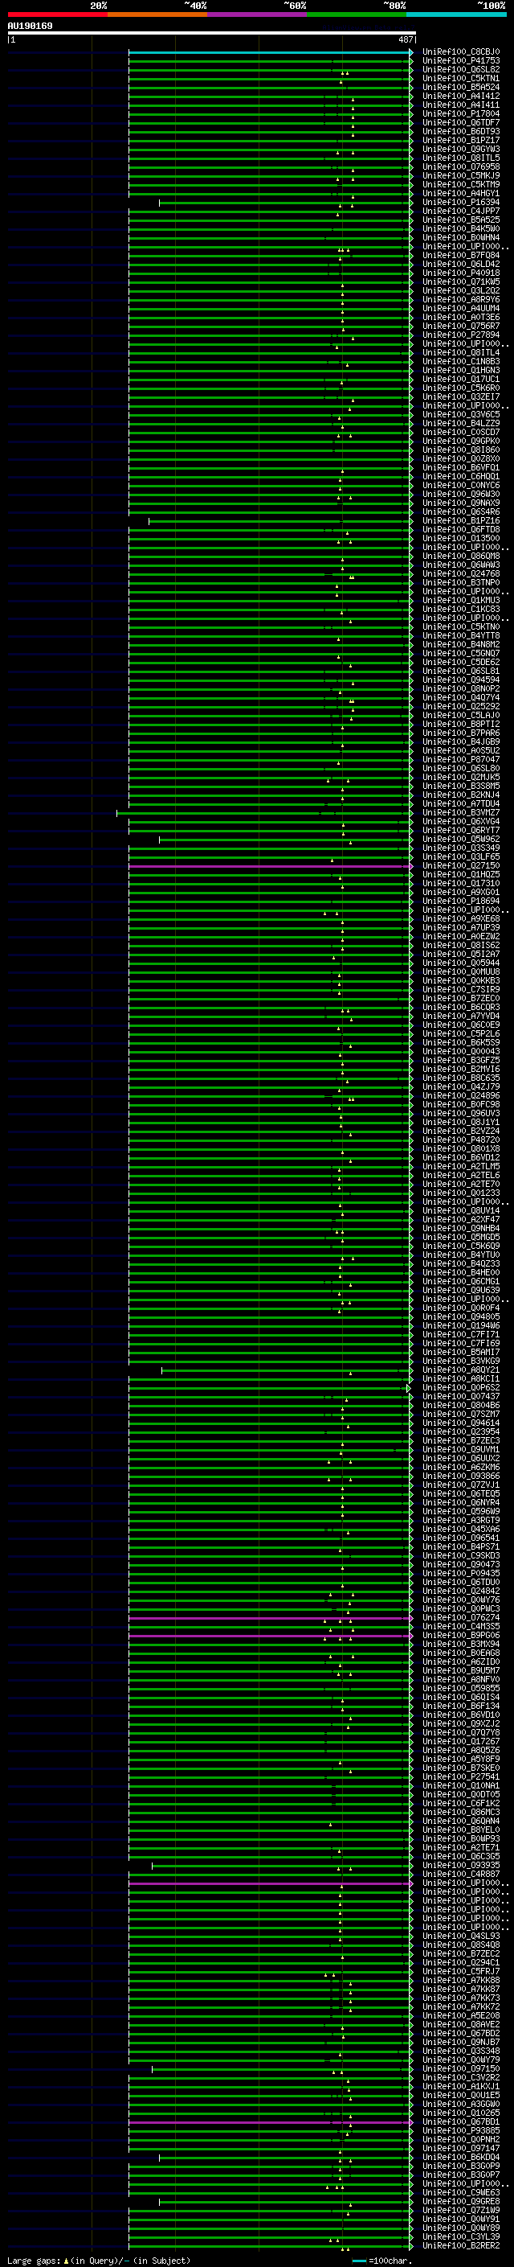
Task: Open hit UniRef100_P40918
Action: (x=461, y=273)
